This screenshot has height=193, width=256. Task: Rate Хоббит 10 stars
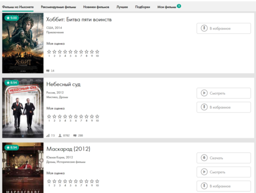pyautogui.click(x=97, y=52)
